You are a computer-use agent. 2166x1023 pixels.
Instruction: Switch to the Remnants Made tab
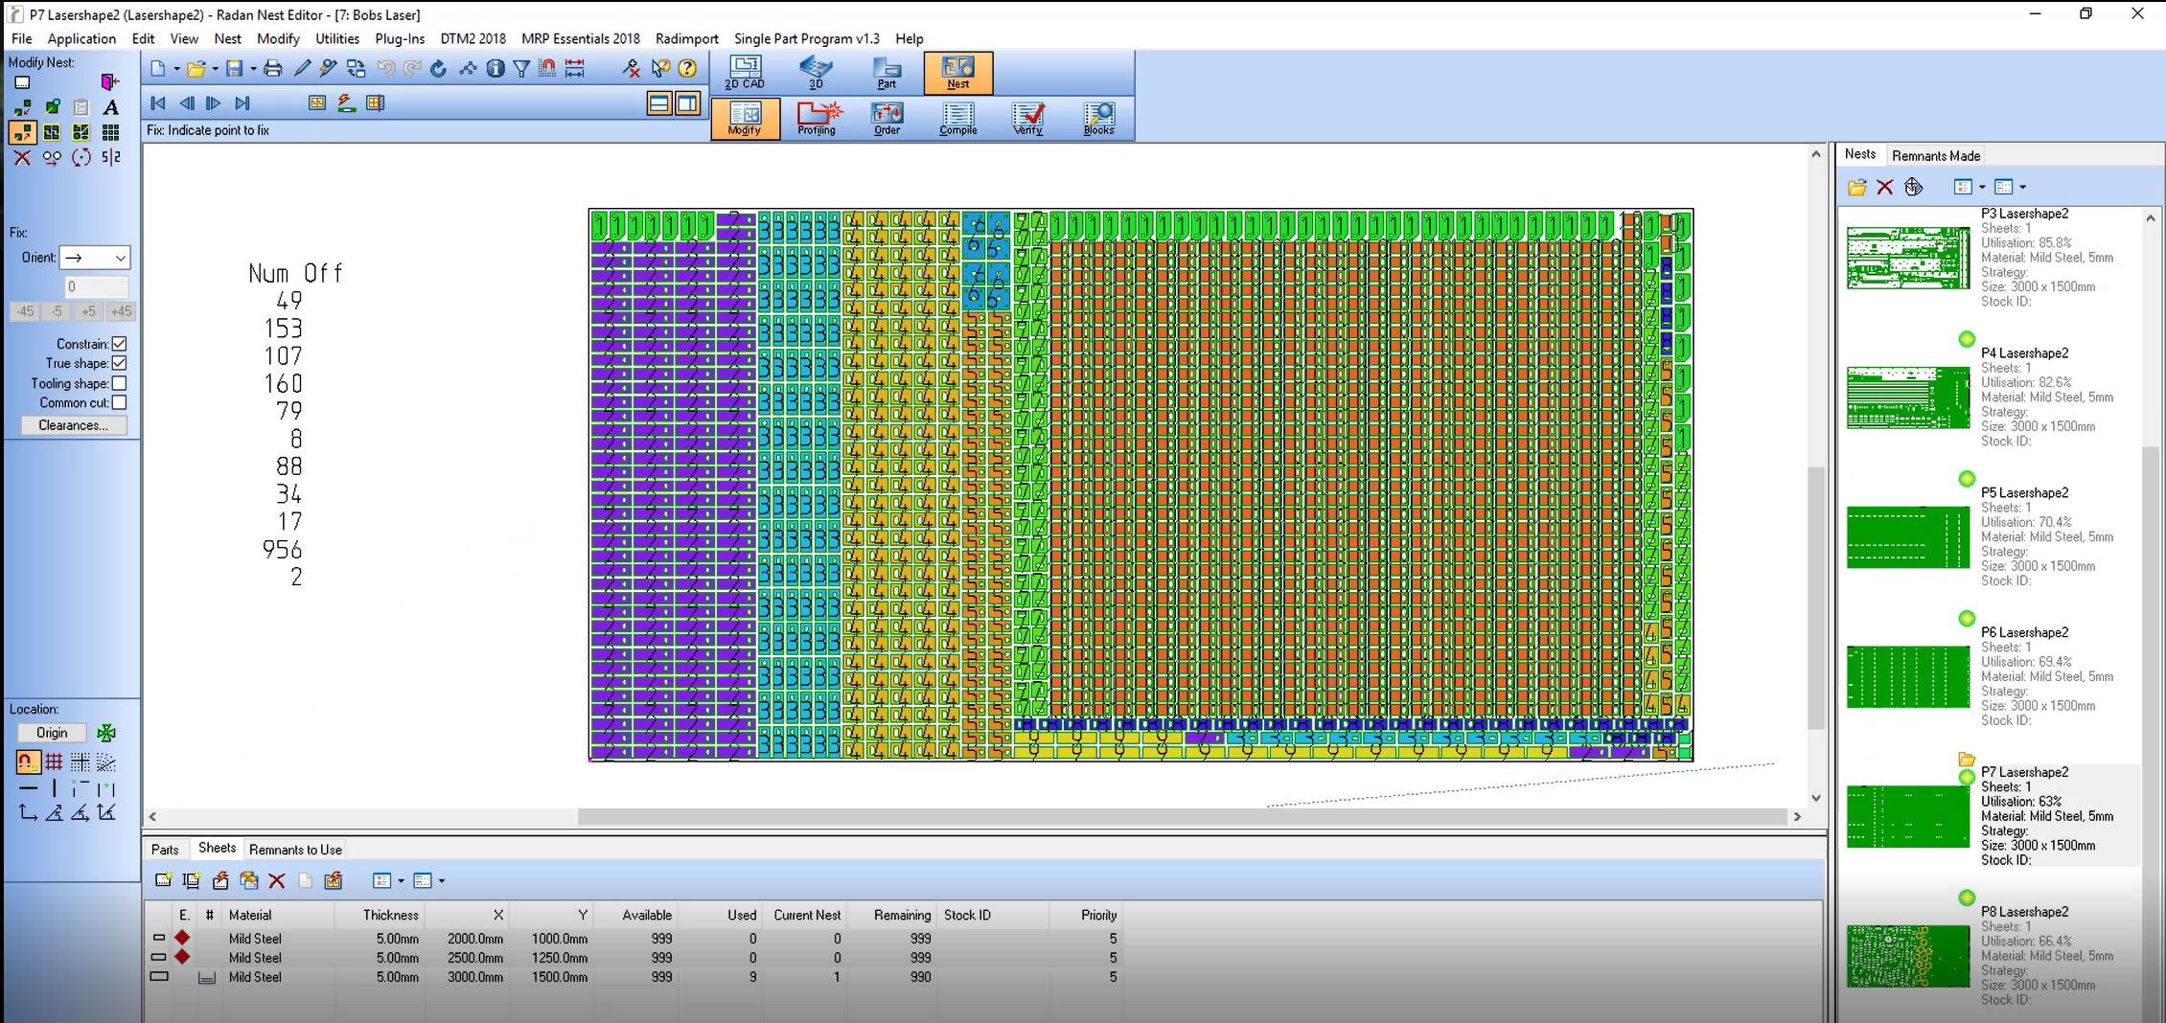1935,155
